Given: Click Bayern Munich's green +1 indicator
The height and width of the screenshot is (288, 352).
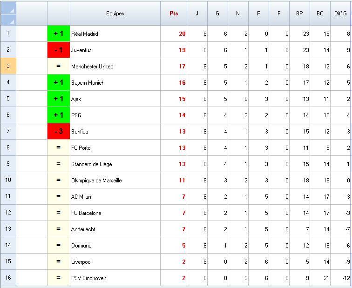Looking at the screenshot, I should click(58, 82).
